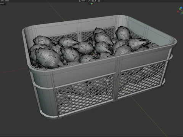Image resolution: width=183 pixels, height=137 pixels.
Task: Click the transform pivot point icon
Action: (x=90, y=1)
